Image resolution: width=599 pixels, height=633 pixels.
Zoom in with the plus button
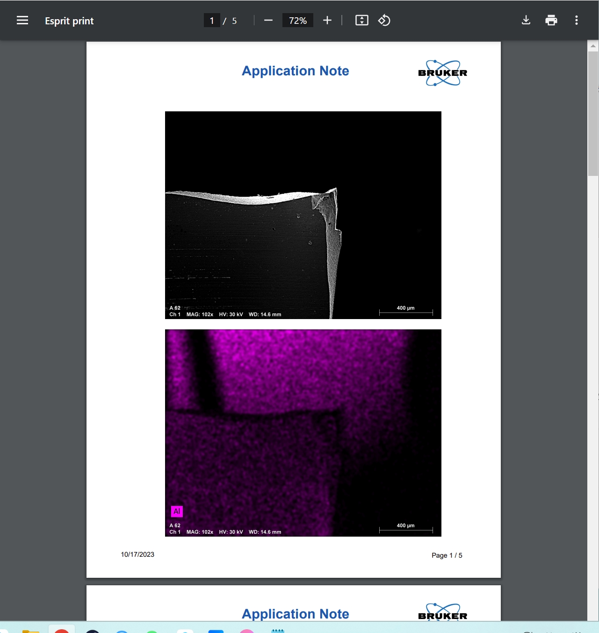[327, 21]
